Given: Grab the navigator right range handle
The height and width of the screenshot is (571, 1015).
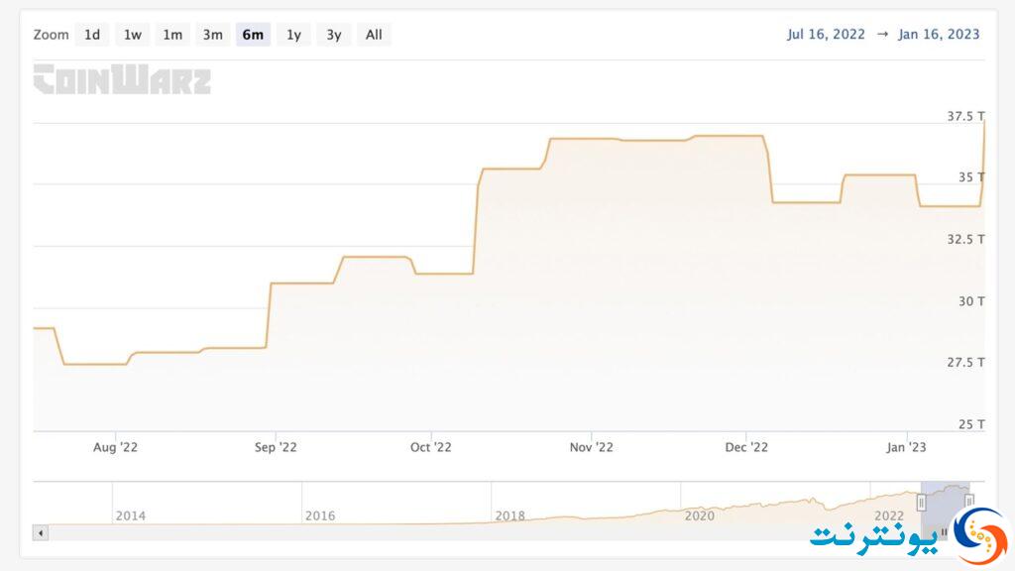Looking at the screenshot, I should tap(969, 501).
